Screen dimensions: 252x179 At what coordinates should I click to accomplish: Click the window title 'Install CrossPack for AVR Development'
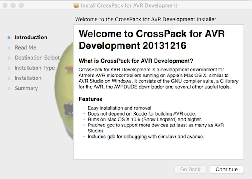pos(129,5)
